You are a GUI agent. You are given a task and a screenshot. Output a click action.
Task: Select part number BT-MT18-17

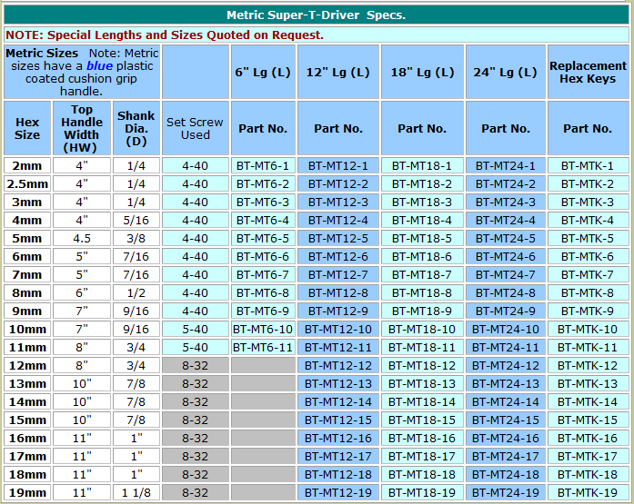(x=422, y=456)
